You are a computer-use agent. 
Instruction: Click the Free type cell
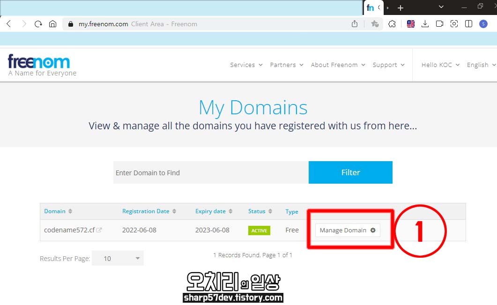(292, 230)
